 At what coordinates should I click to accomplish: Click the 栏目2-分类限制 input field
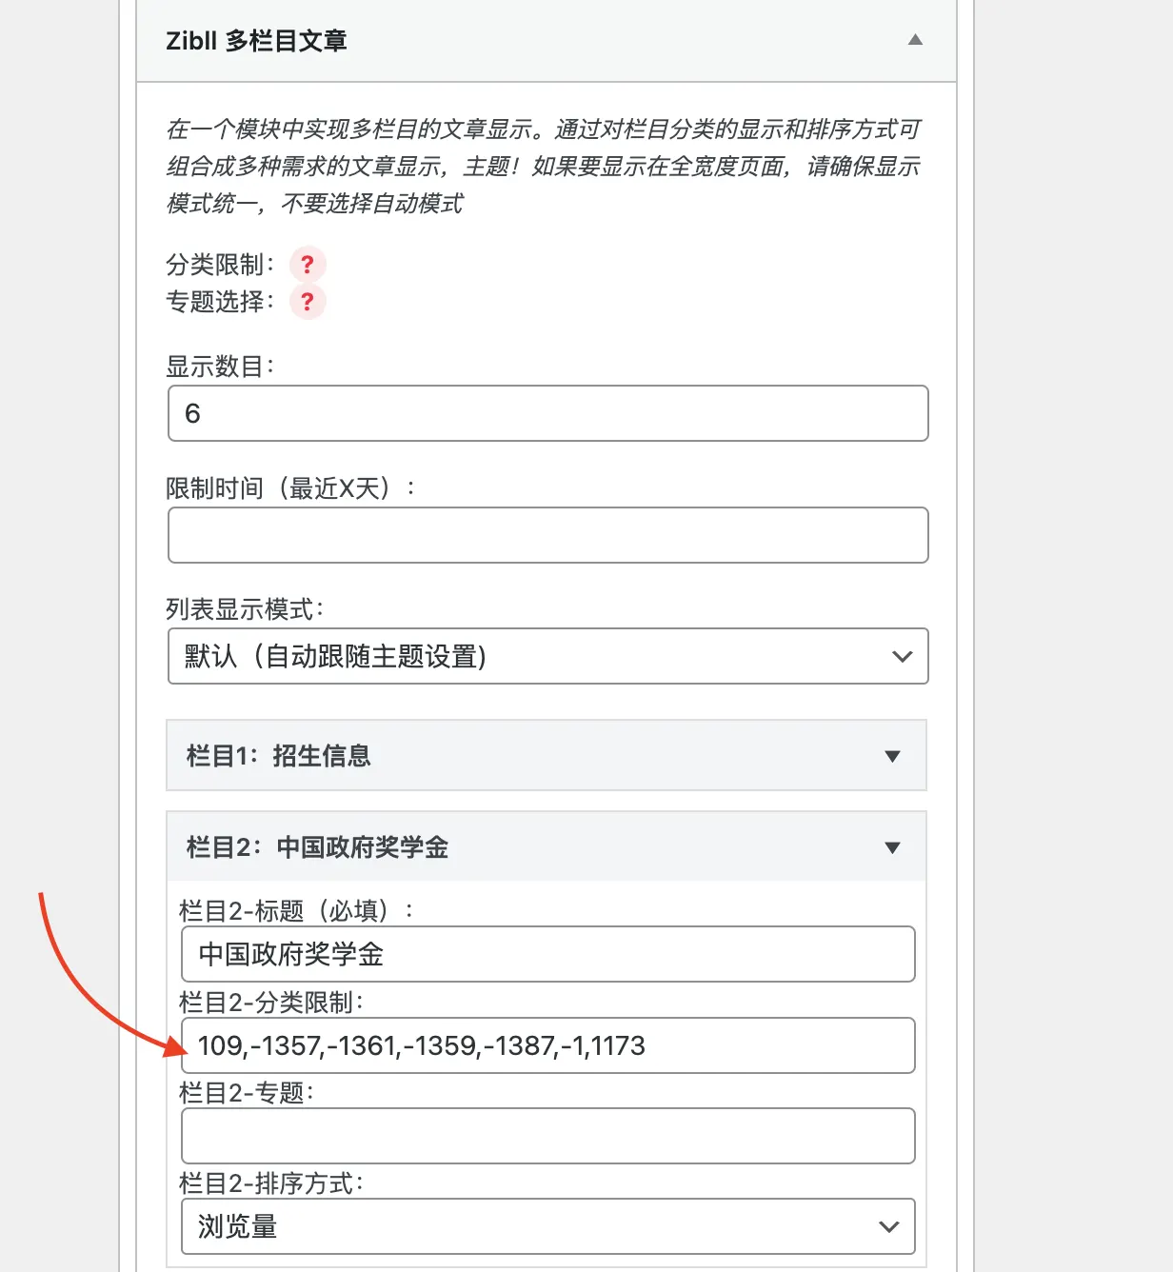(x=548, y=1045)
